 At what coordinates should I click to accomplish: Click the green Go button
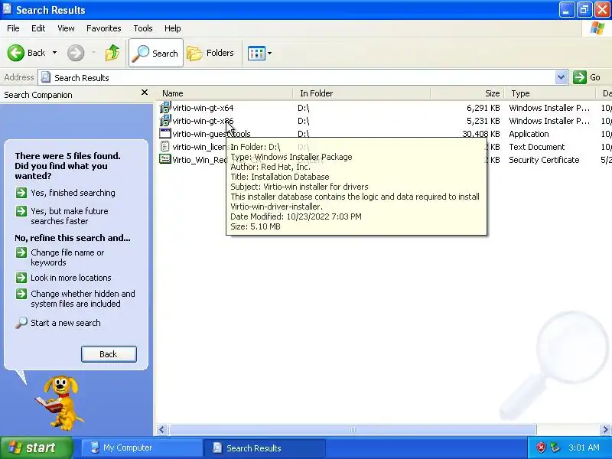[x=587, y=77]
